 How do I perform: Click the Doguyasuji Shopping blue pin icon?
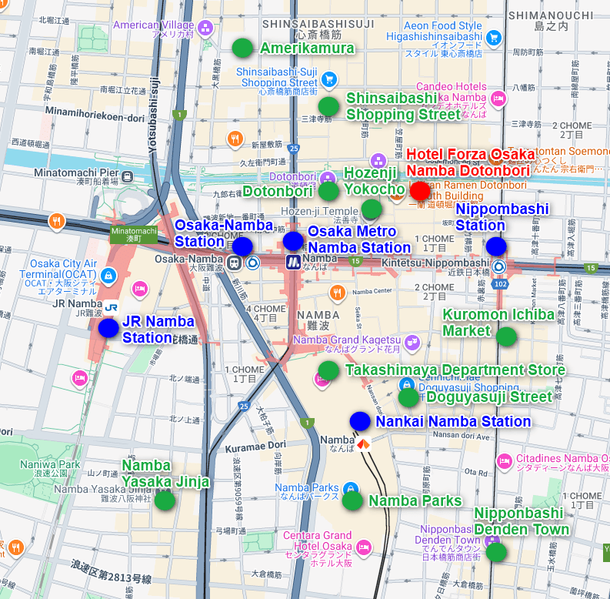coord(406,384)
